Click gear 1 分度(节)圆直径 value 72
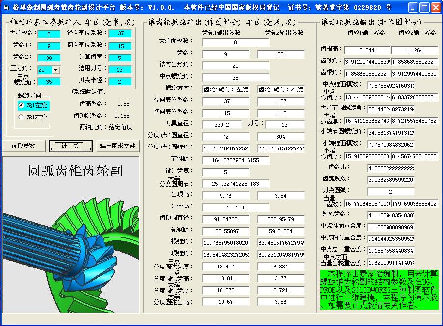This screenshot has width=443, height=326. click(x=226, y=137)
